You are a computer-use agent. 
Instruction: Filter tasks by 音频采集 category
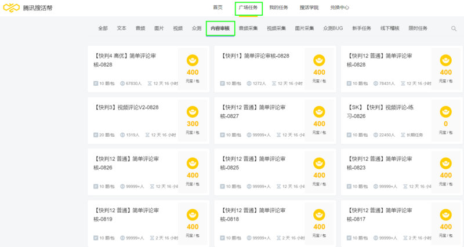pyautogui.click(x=248, y=28)
